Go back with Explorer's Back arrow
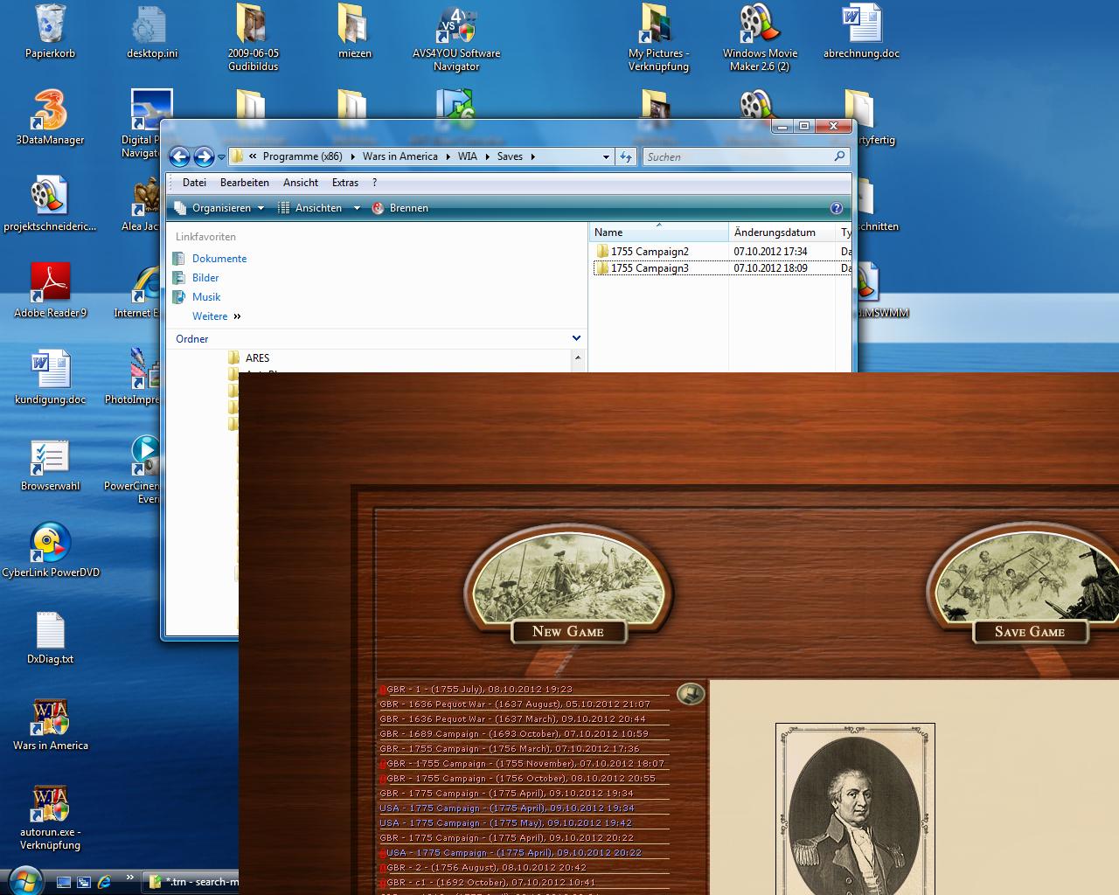This screenshot has width=1119, height=895. point(179,156)
